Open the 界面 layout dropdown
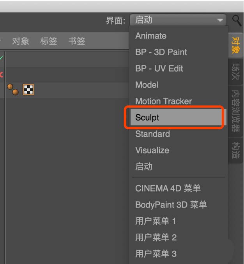The image size is (244, 264). tap(178, 20)
